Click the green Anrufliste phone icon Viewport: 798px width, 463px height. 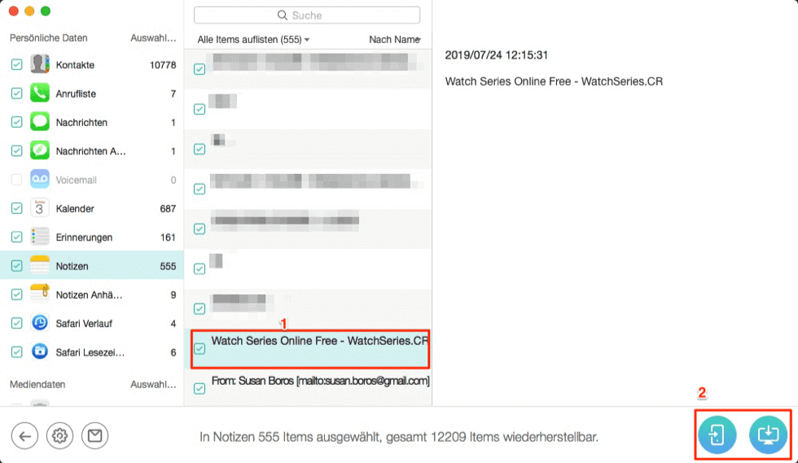point(40,93)
